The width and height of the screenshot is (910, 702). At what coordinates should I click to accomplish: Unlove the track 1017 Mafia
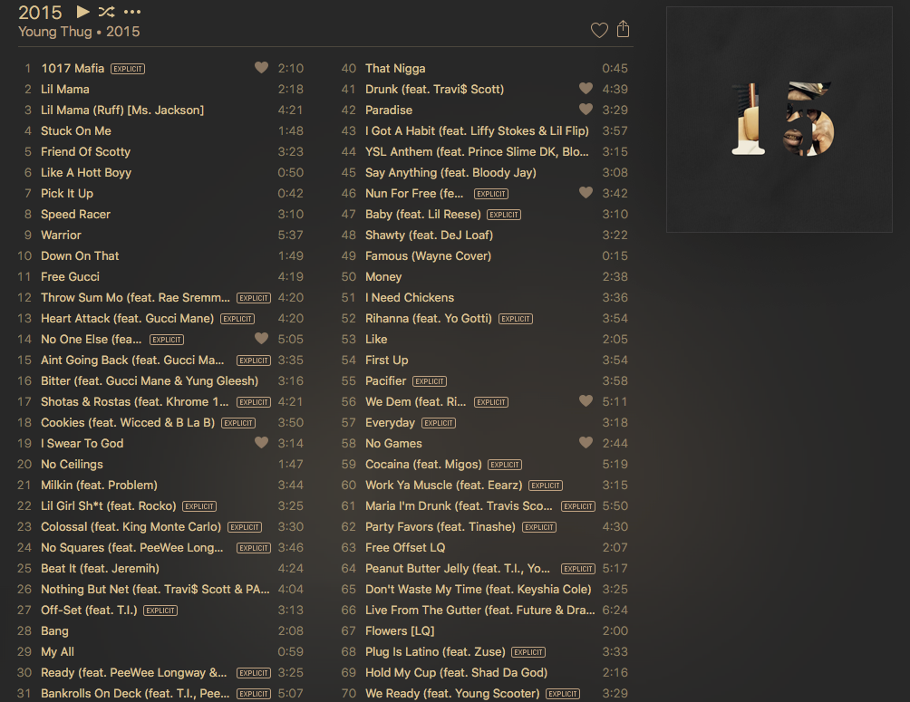(x=261, y=68)
